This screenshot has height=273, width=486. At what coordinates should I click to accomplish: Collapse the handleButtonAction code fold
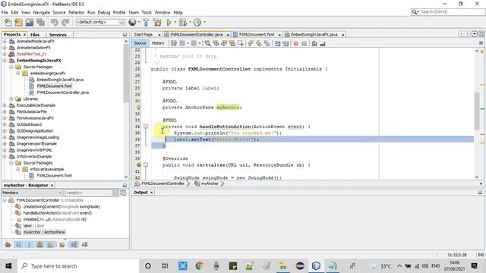point(146,127)
